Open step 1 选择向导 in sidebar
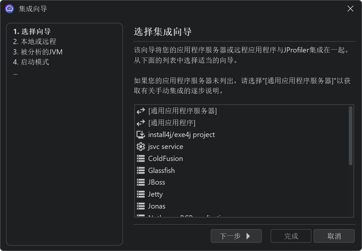362x251 pixels. pos(32,32)
